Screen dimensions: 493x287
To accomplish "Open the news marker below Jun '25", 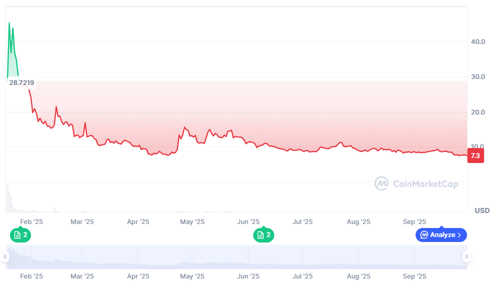I will click(x=263, y=235).
